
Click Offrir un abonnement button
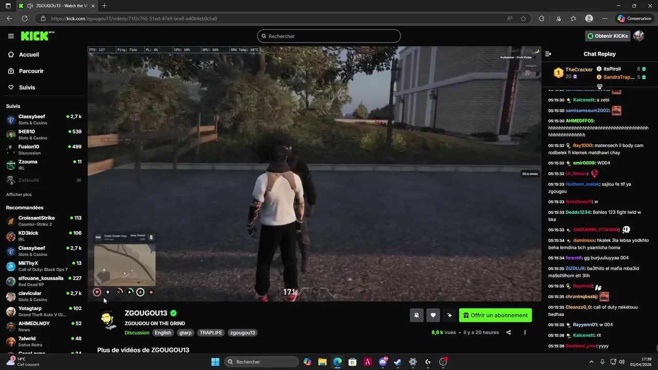click(496, 315)
